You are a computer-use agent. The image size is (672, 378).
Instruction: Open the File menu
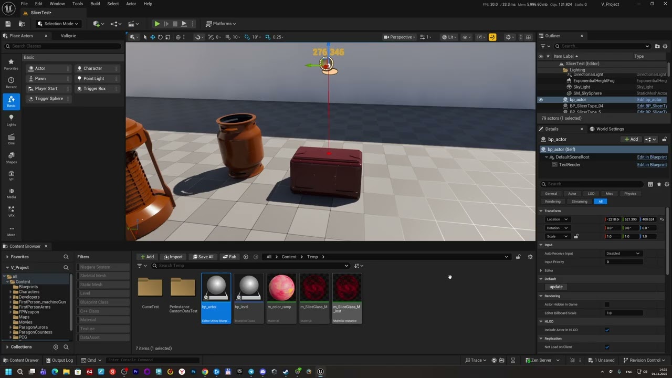(24, 4)
